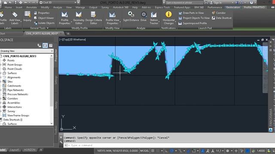Image resolution: width=275 pixels, height=154 pixels.
Task: Switch to the Analyze ribbon tab
Action: [x=57, y=8]
